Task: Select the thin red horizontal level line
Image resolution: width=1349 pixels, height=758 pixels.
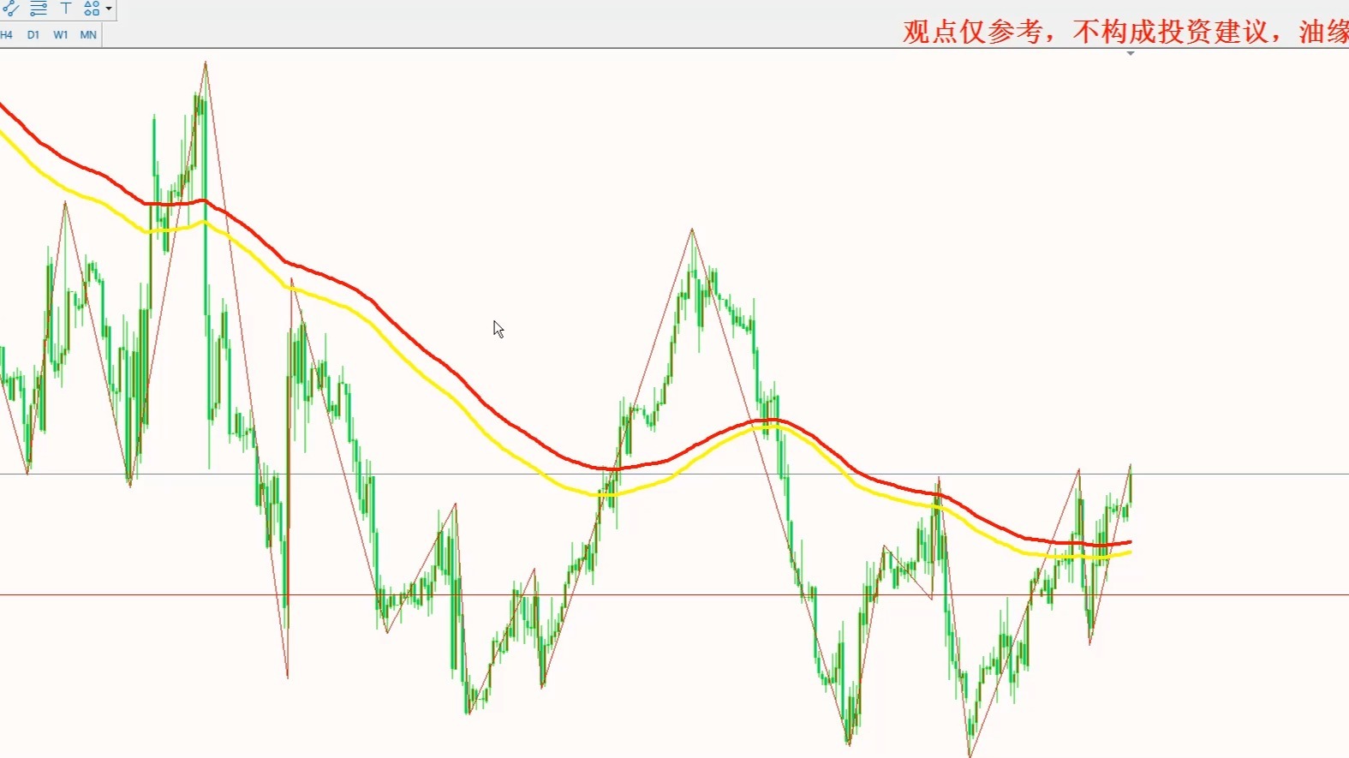Action: [1242, 594]
